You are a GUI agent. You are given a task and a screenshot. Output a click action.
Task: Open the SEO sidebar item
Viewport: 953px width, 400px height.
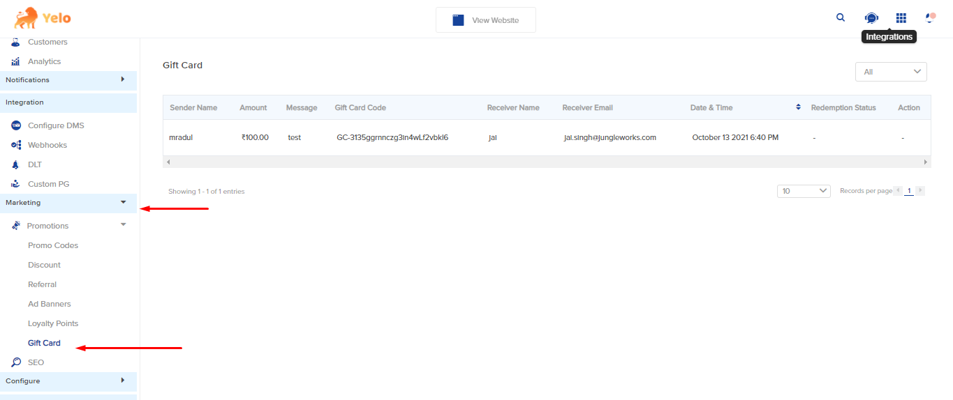36,362
